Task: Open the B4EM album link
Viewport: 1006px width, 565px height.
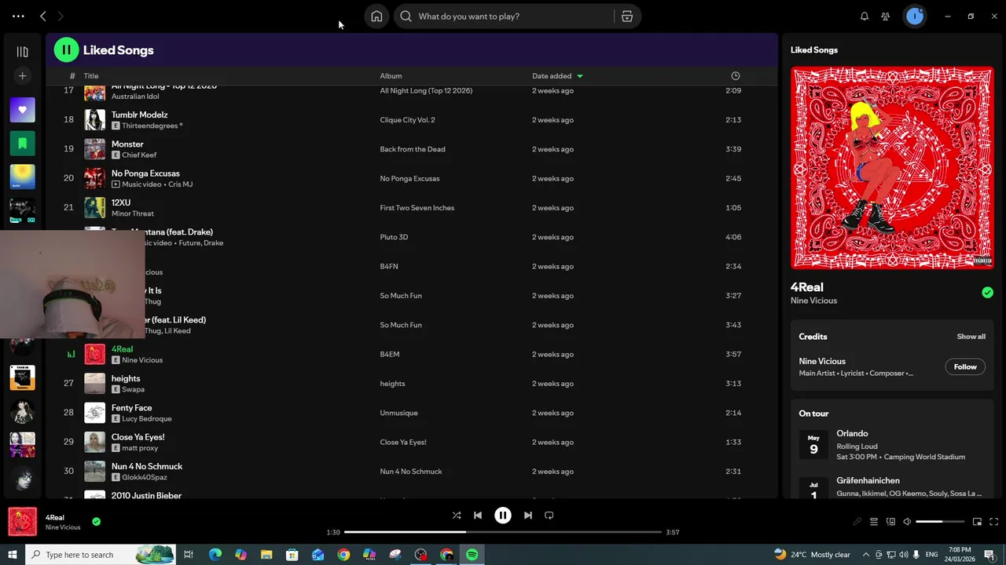Action: [390, 354]
